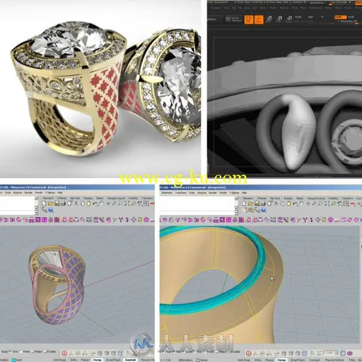The image size is (362, 362).
Task: Open Analyze menu in left Rhino window
Action: 18,192
